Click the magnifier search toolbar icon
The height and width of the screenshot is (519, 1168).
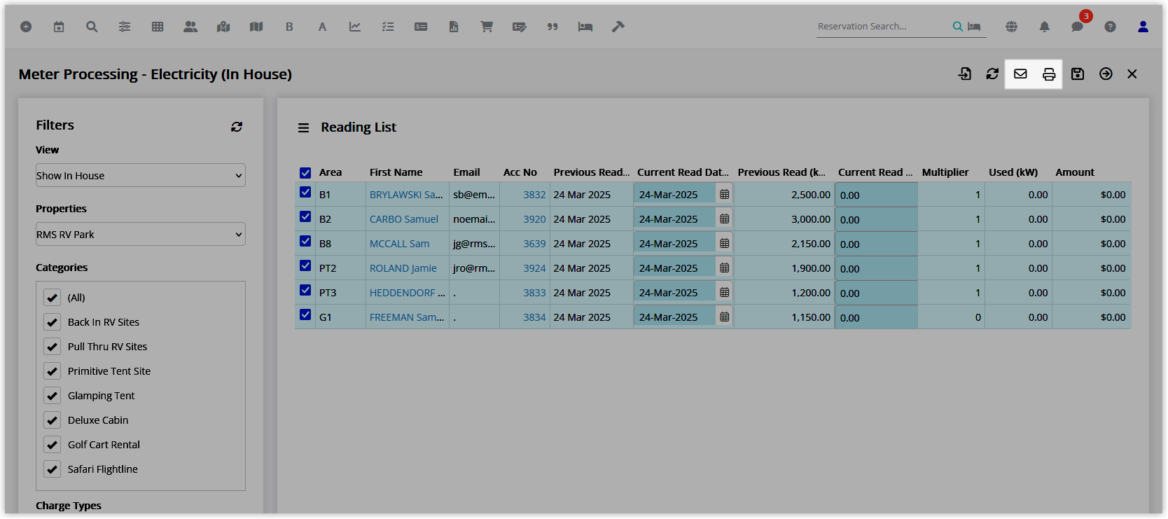coord(92,27)
